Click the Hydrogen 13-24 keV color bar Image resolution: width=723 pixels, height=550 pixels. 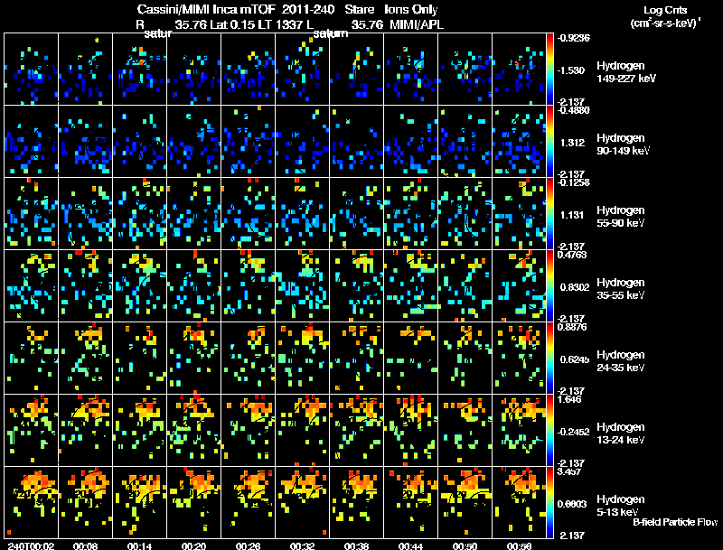[x=549, y=431]
